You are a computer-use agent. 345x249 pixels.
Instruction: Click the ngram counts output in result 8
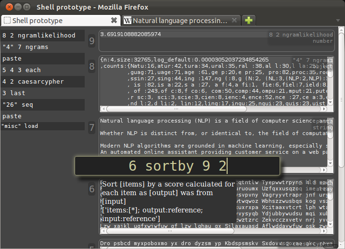[x=214, y=81]
